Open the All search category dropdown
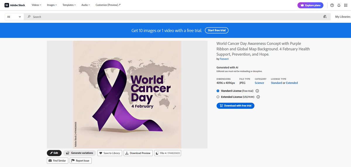 [14, 17]
